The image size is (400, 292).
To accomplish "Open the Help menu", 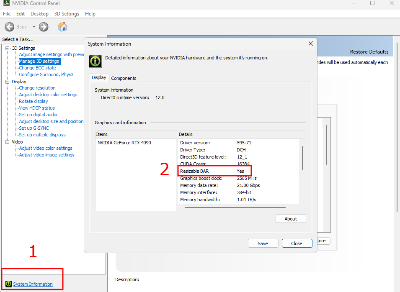I will click(x=90, y=14).
